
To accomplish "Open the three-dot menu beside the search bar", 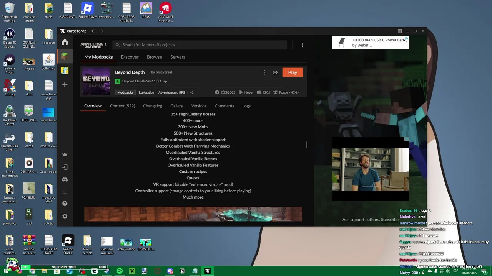I will [302, 45].
